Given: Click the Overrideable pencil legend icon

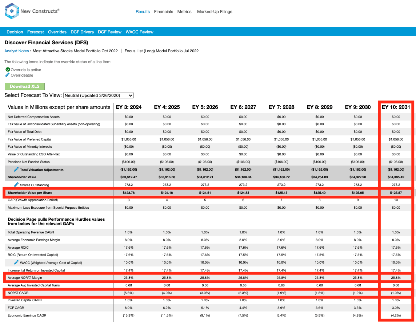Looking at the screenshot, I should click(x=7, y=75).
